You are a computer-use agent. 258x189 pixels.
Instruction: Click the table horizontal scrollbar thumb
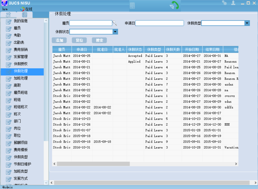[93, 164]
